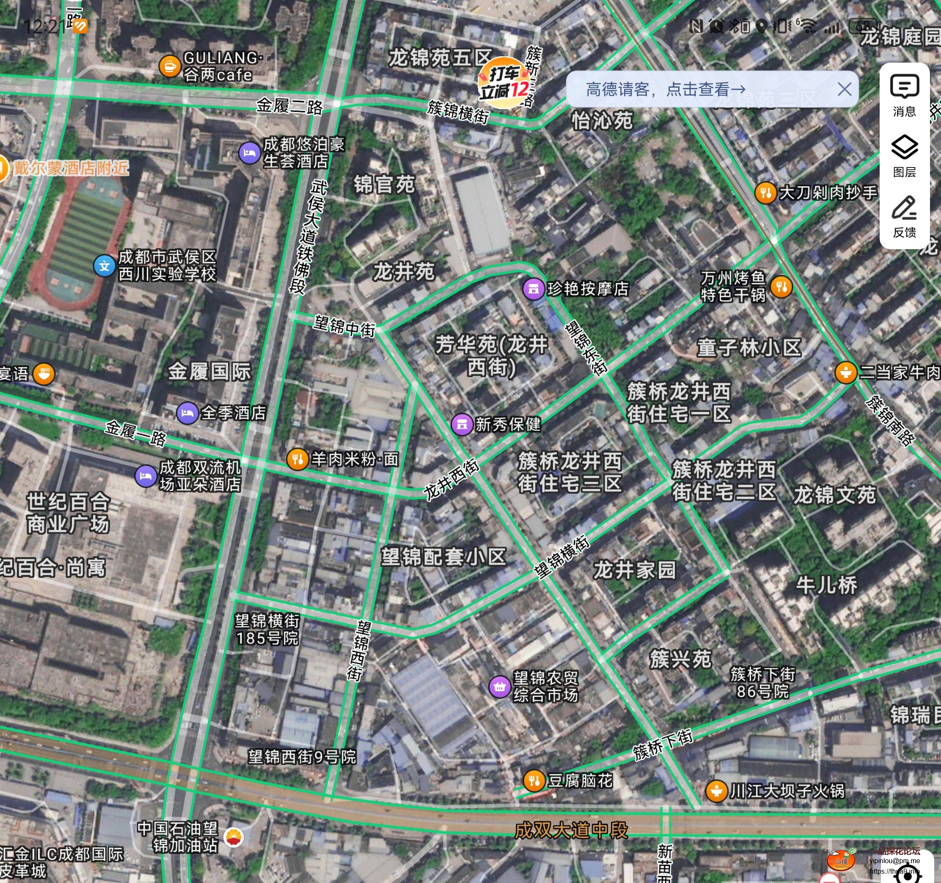Close the 高德请客 promotion banner

click(844, 89)
